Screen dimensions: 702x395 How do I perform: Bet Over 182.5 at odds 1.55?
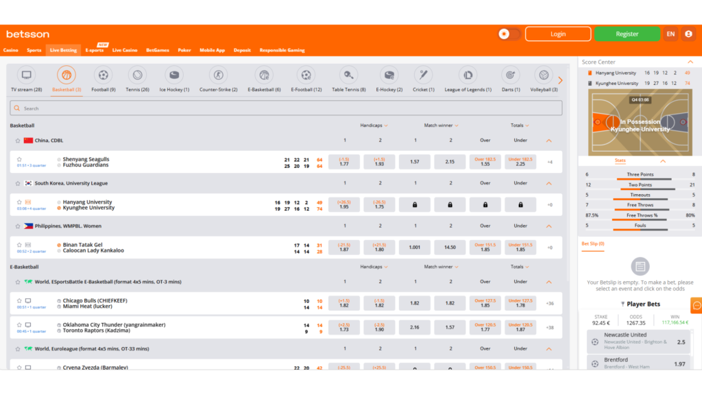485,162
